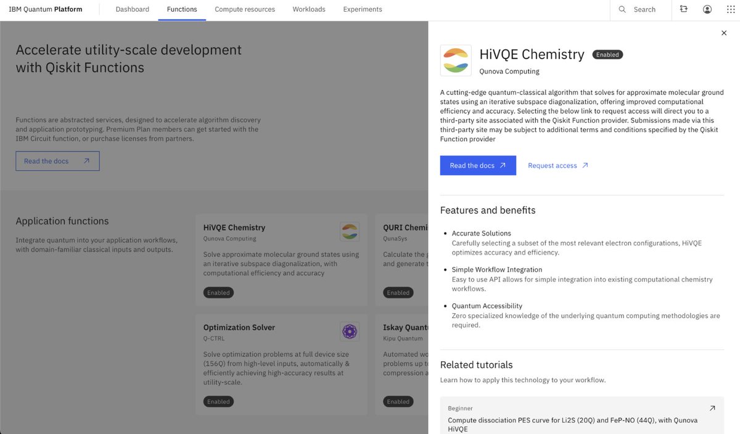Switch to the Experiments tab
Viewport: 740px width, 434px height.
363,10
